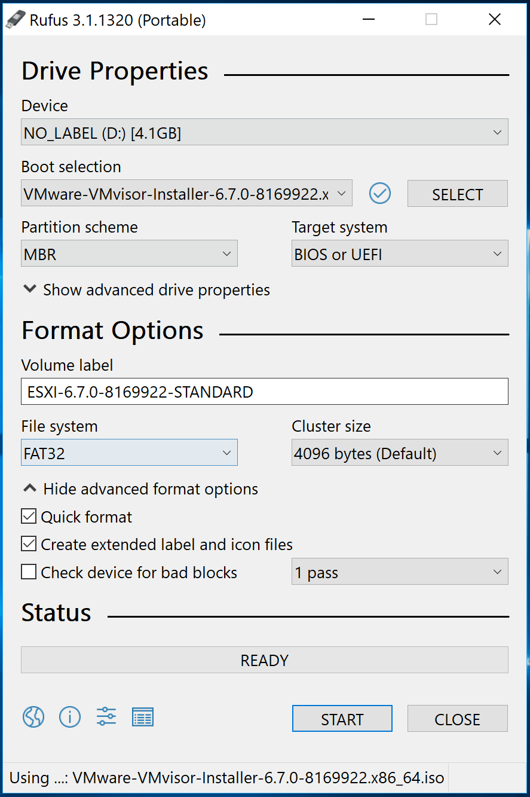Click the Status heading
The width and height of the screenshot is (530, 797).
click(56, 612)
